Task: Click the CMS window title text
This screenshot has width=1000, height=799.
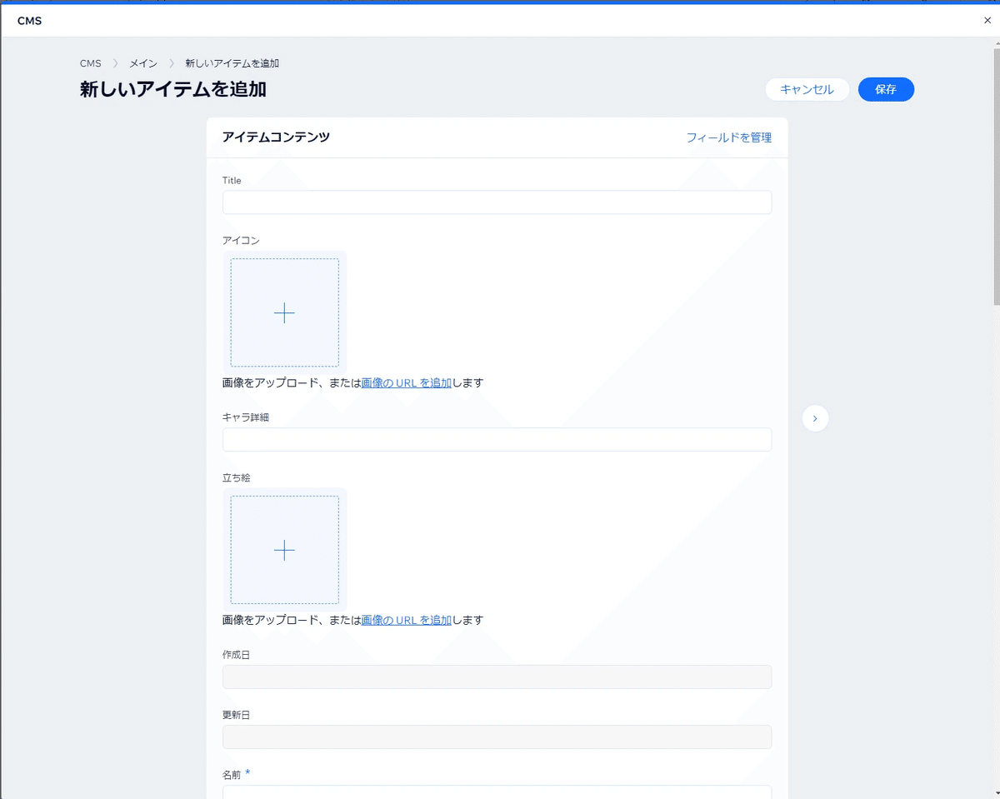Action: (x=30, y=21)
